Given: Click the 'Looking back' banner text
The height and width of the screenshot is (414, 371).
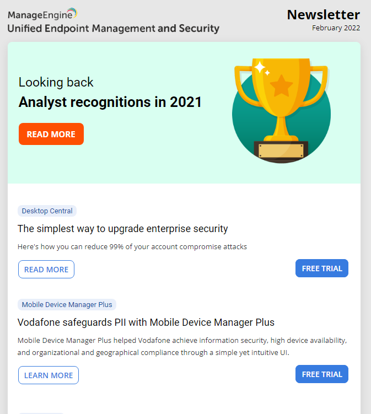Looking at the screenshot, I should [x=56, y=82].
